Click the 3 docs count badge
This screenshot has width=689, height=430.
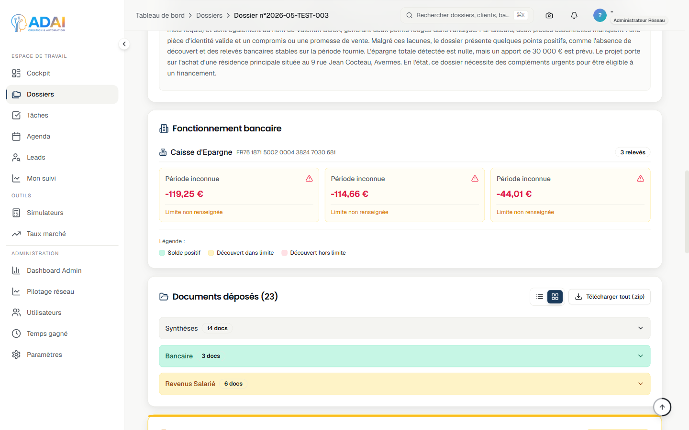pyautogui.click(x=211, y=356)
